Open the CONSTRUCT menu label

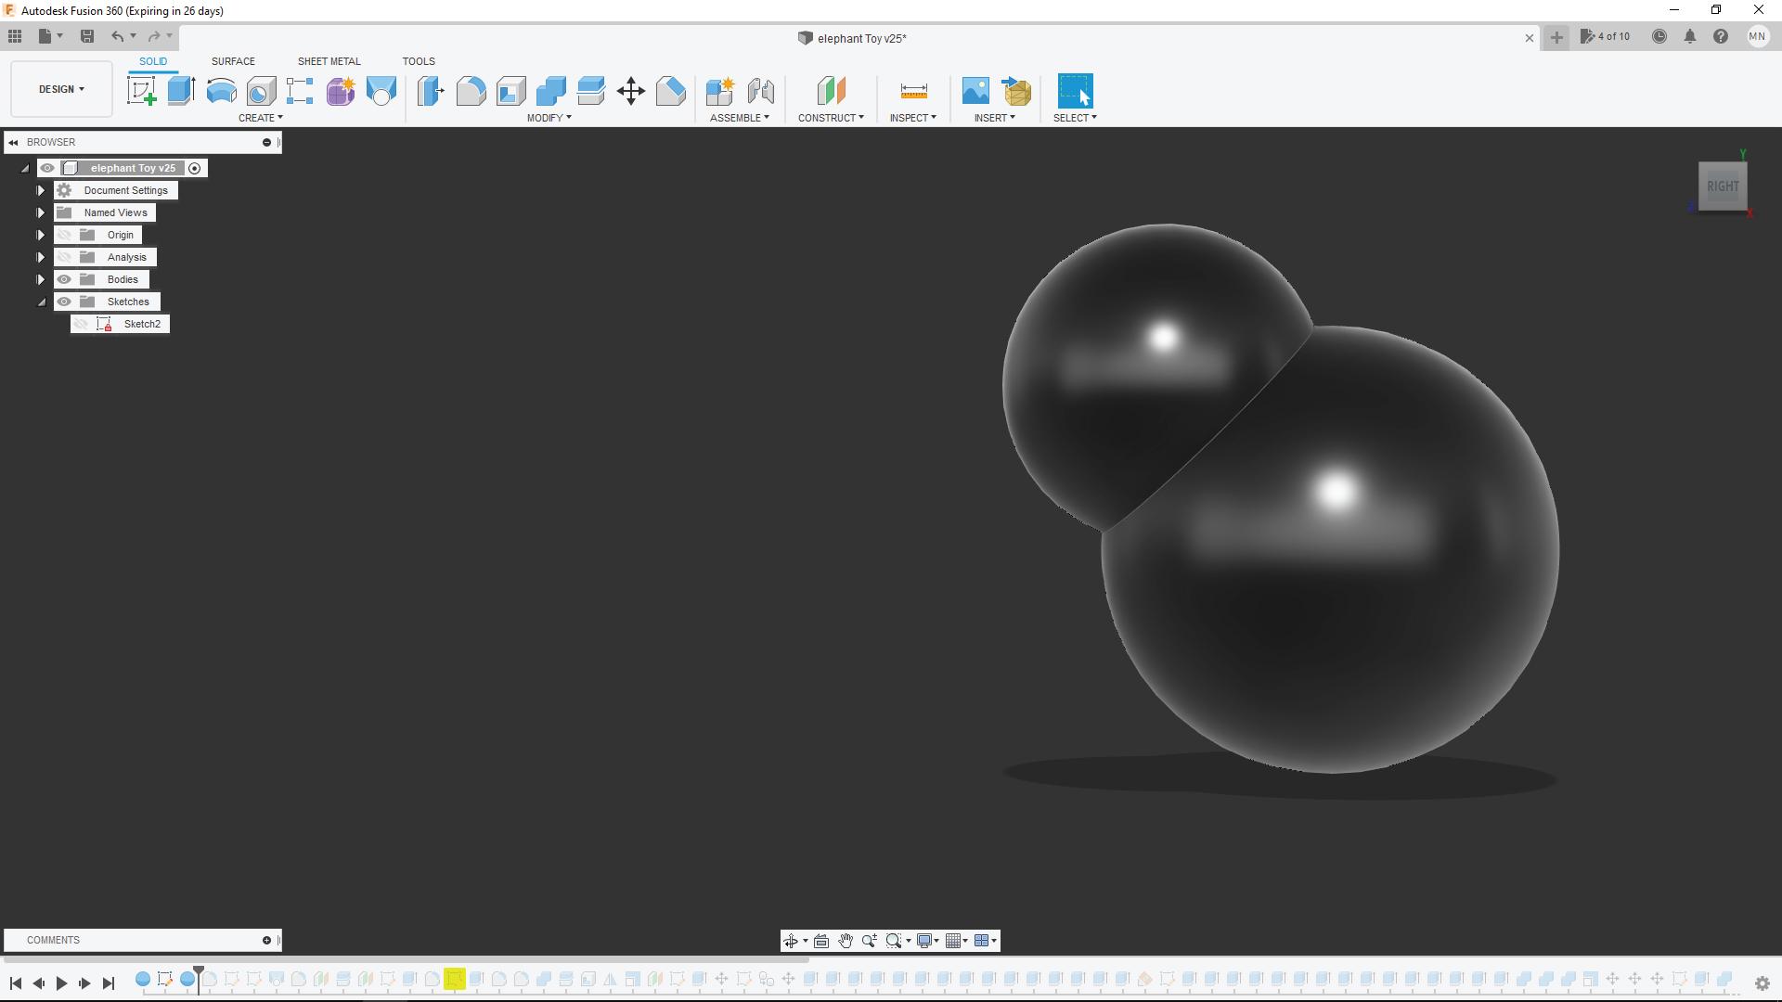coord(830,118)
